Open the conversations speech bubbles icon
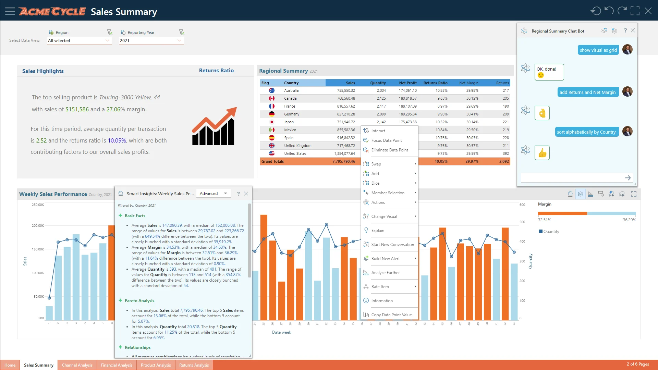 [x=601, y=194]
